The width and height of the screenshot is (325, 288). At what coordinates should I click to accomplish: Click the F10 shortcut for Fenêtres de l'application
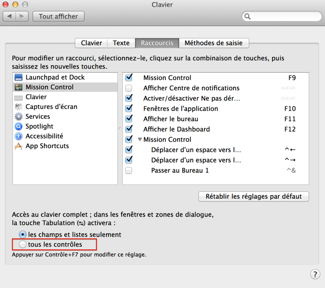290,108
